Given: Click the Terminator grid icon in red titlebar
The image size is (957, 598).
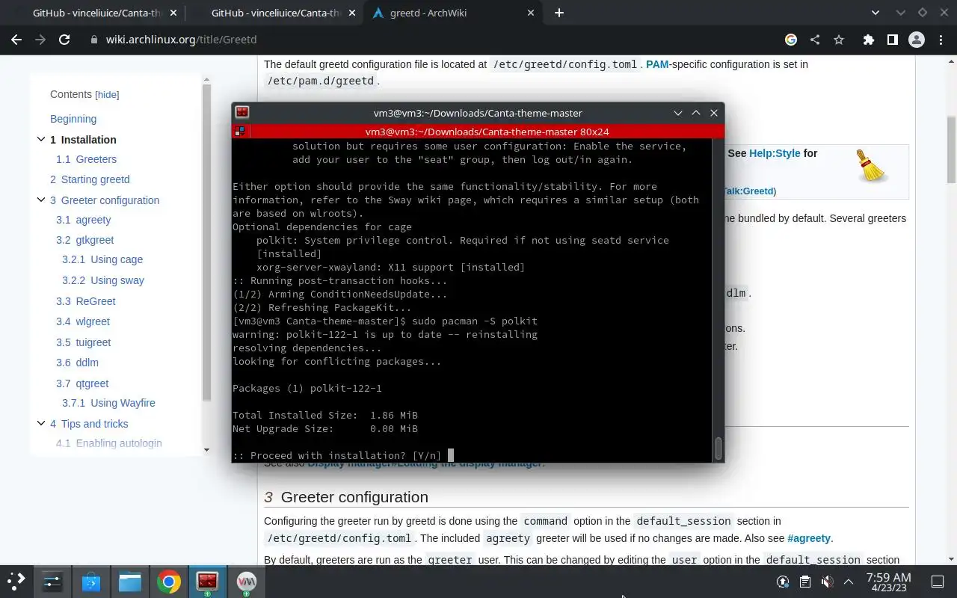Looking at the screenshot, I should (x=240, y=131).
